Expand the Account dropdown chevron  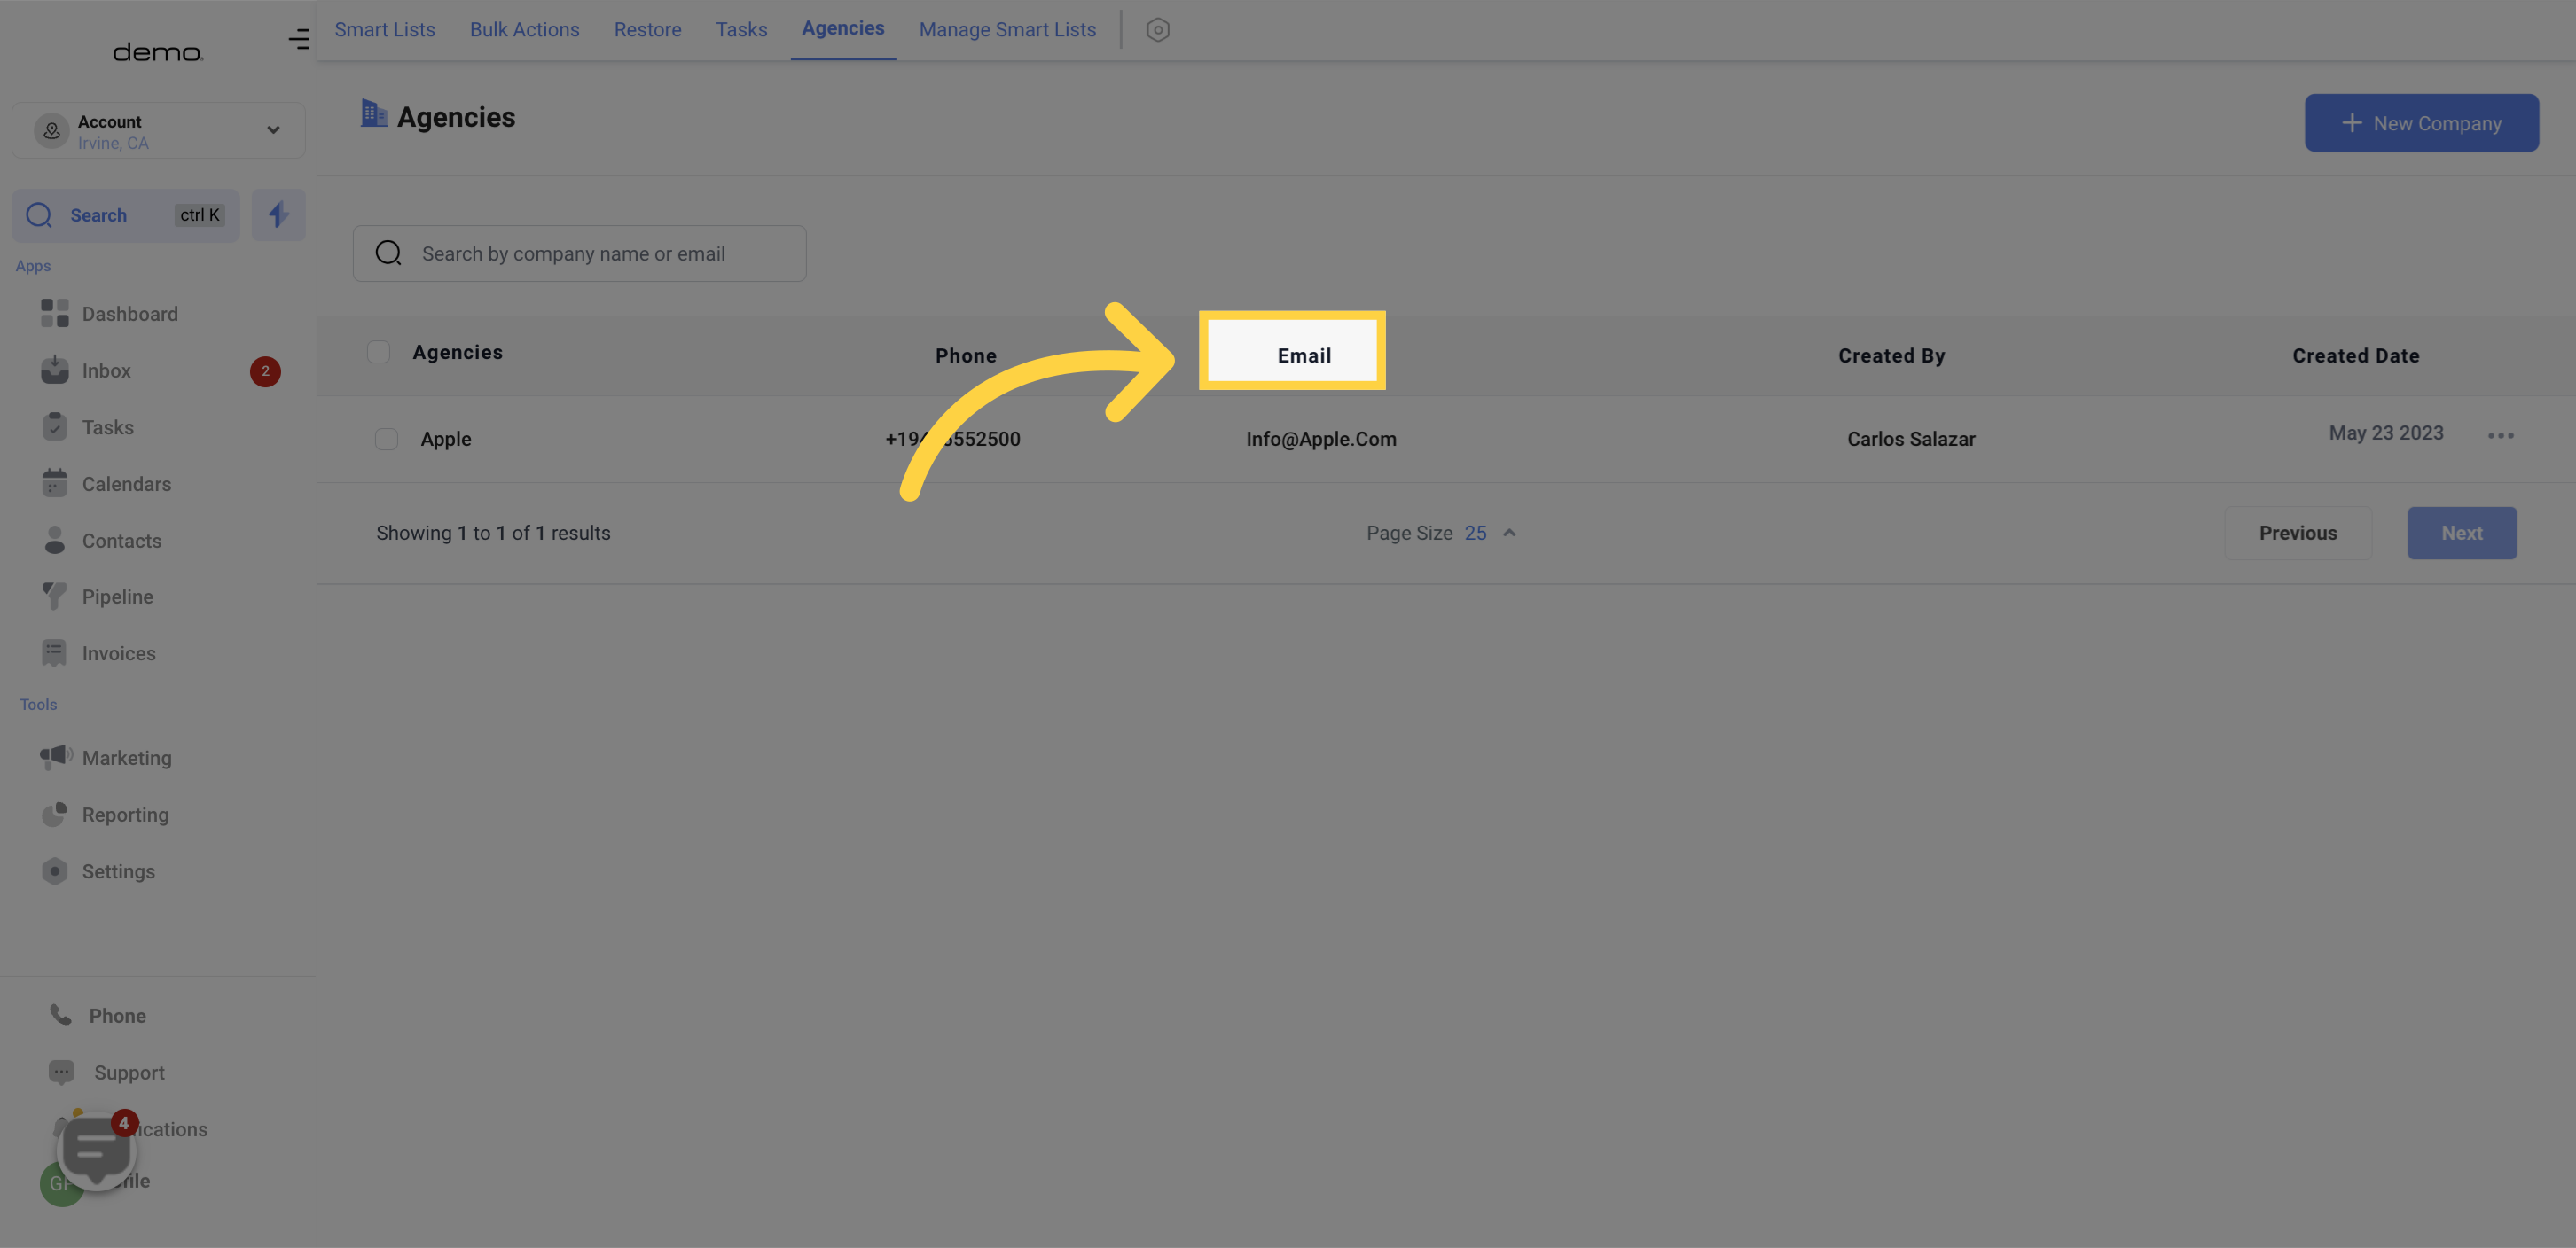273,130
